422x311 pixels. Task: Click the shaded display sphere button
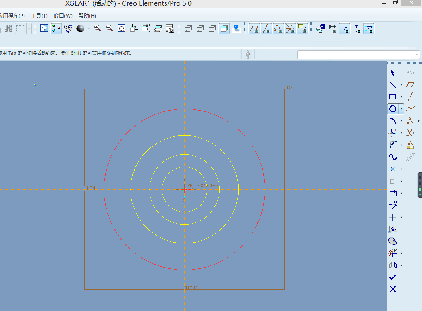click(80, 28)
